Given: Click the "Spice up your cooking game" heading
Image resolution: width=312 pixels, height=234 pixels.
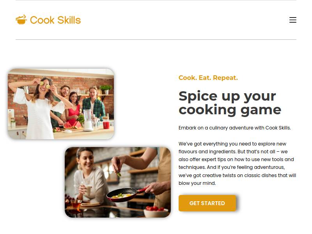Looking at the screenshot, I should tap(230, 103).
